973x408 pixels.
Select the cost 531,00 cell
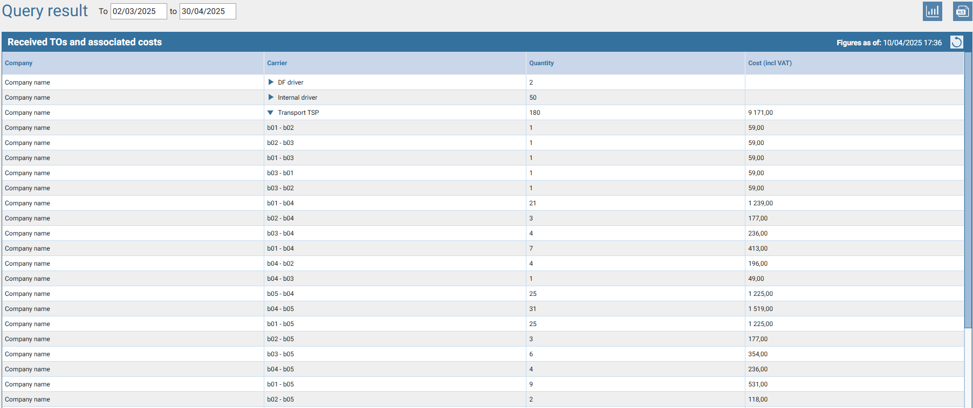(x=854, y=384)
